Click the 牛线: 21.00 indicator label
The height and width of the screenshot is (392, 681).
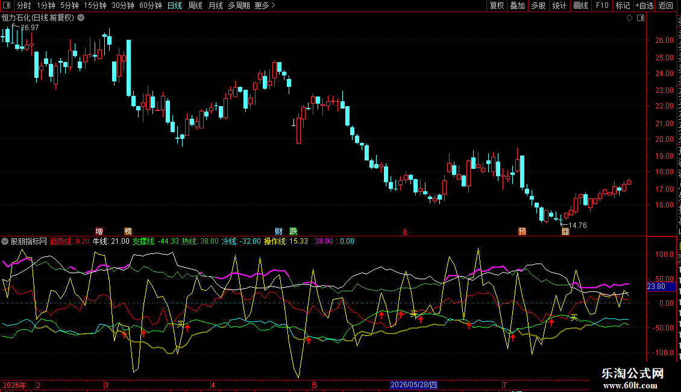pos(111,241)
